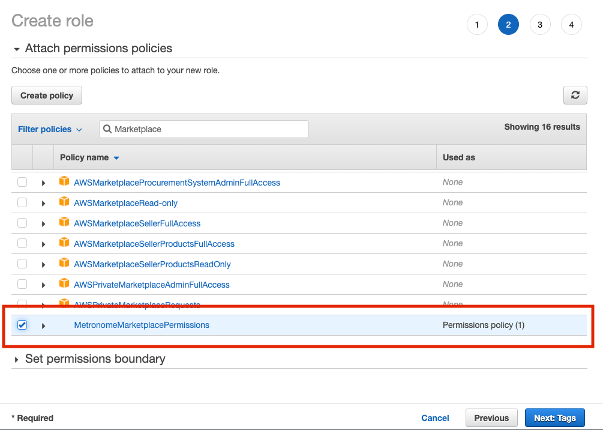603x430 pixels.
Task: Jump to step 4 circle indicator
Action: (x=571, y=25)
